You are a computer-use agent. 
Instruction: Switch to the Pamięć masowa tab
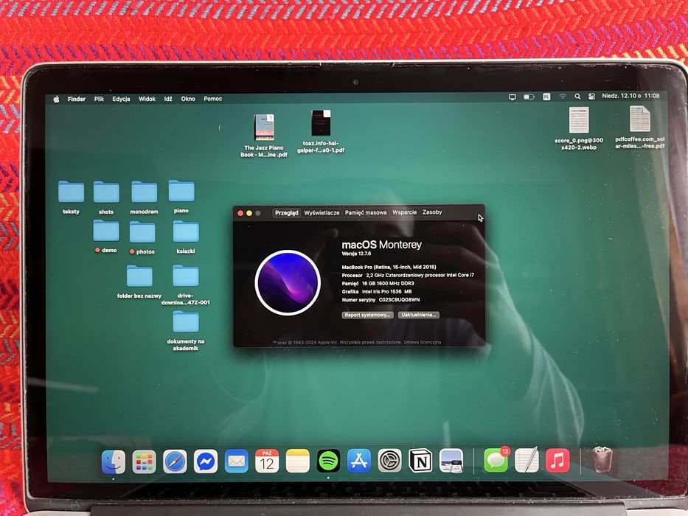[366, 212]
